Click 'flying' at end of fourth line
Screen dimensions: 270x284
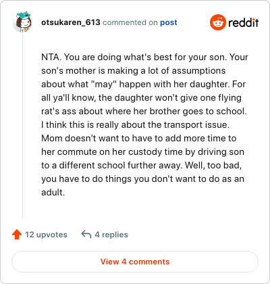[x=230, y=98]
